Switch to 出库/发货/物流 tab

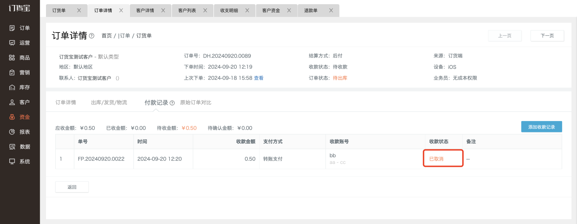(x=109, y=103)
